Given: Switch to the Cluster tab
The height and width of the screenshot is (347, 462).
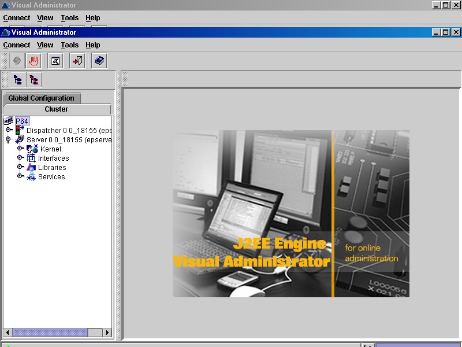Looking at the screenshot, I should tap(57, 109).
